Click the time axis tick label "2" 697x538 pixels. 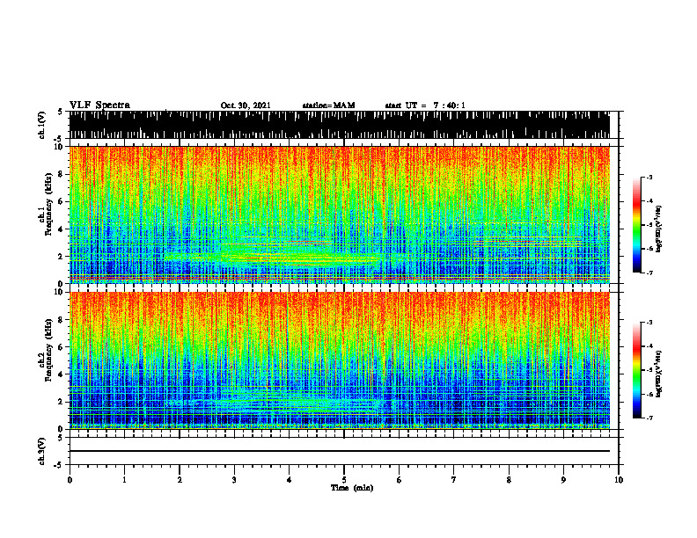point(180,480)
